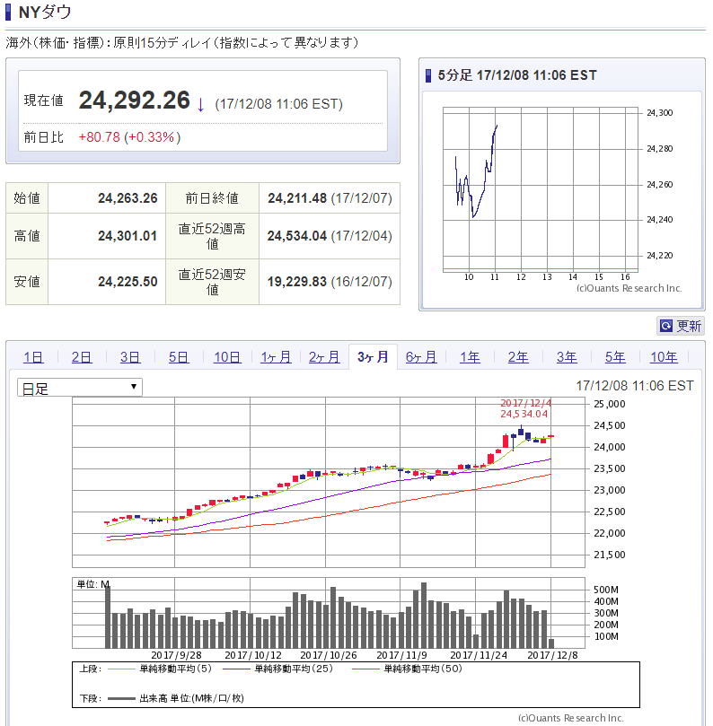This screenshot has width=713, height=726.
Task: Switch to the 1日 chart tab
Action: [x=33, y=357]
